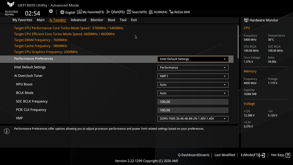
Task: Click the Hot Keys question mark icon
Action: (288, 155)
